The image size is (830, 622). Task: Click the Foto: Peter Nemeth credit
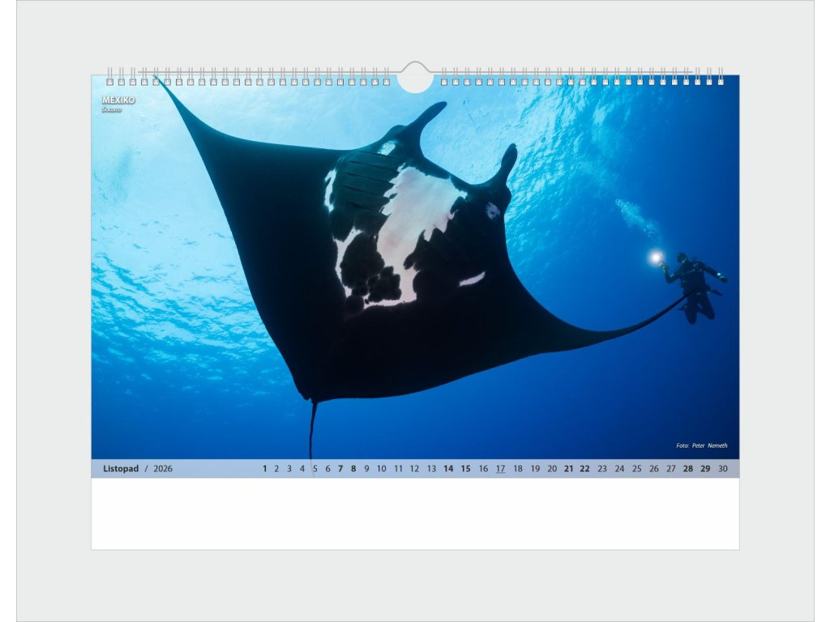click(701, 445)
